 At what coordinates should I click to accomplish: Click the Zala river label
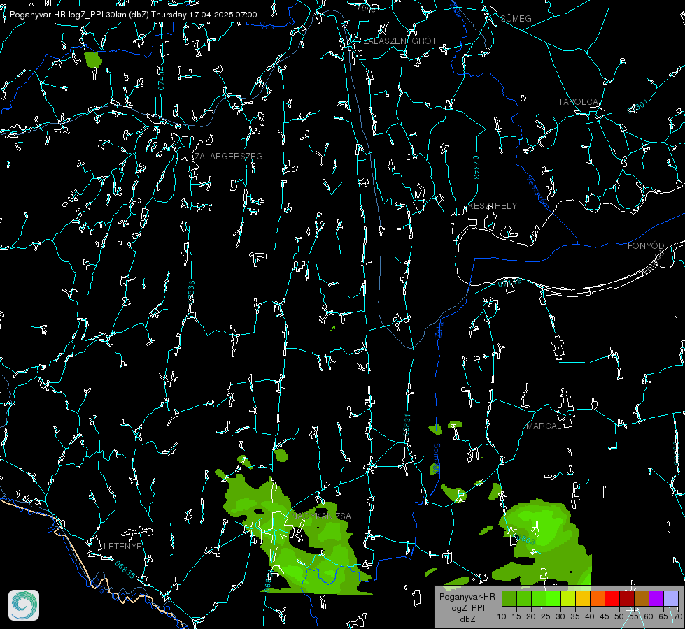[439, 330]
